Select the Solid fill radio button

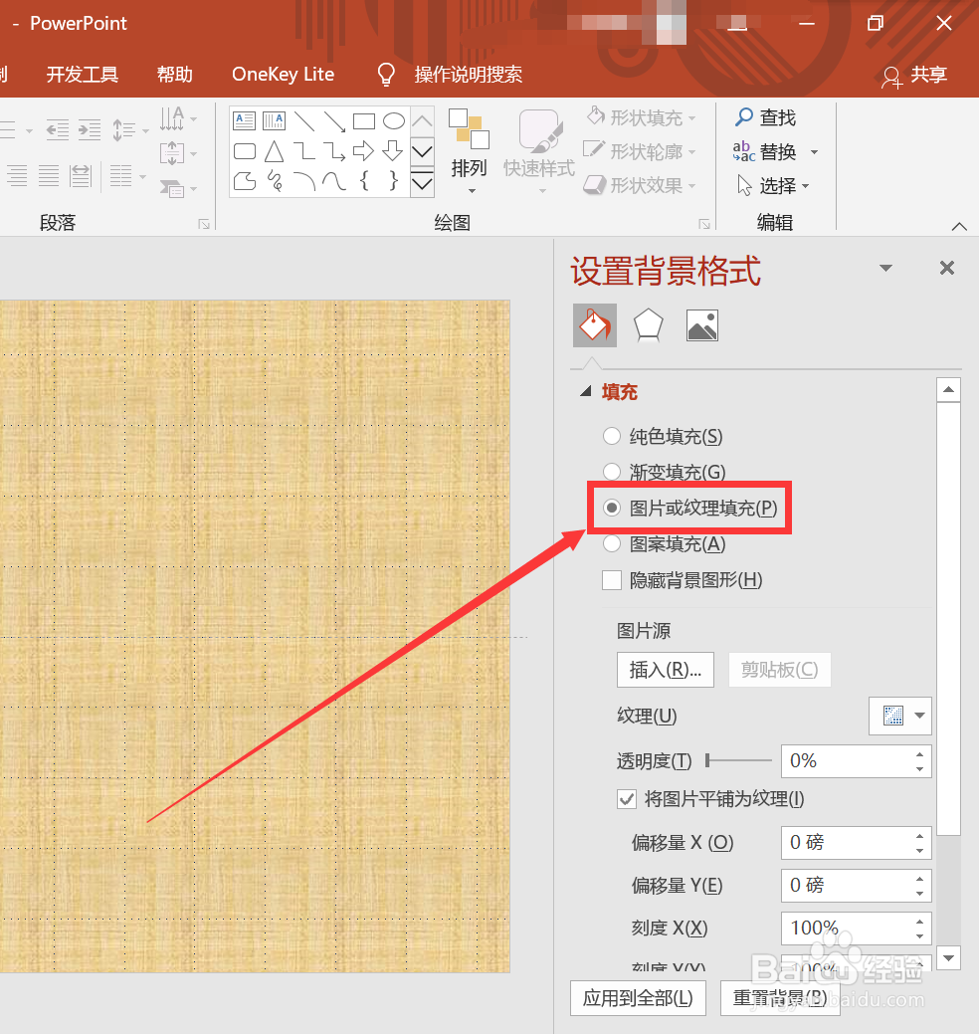pyautogui.click(x=612, y=436)
